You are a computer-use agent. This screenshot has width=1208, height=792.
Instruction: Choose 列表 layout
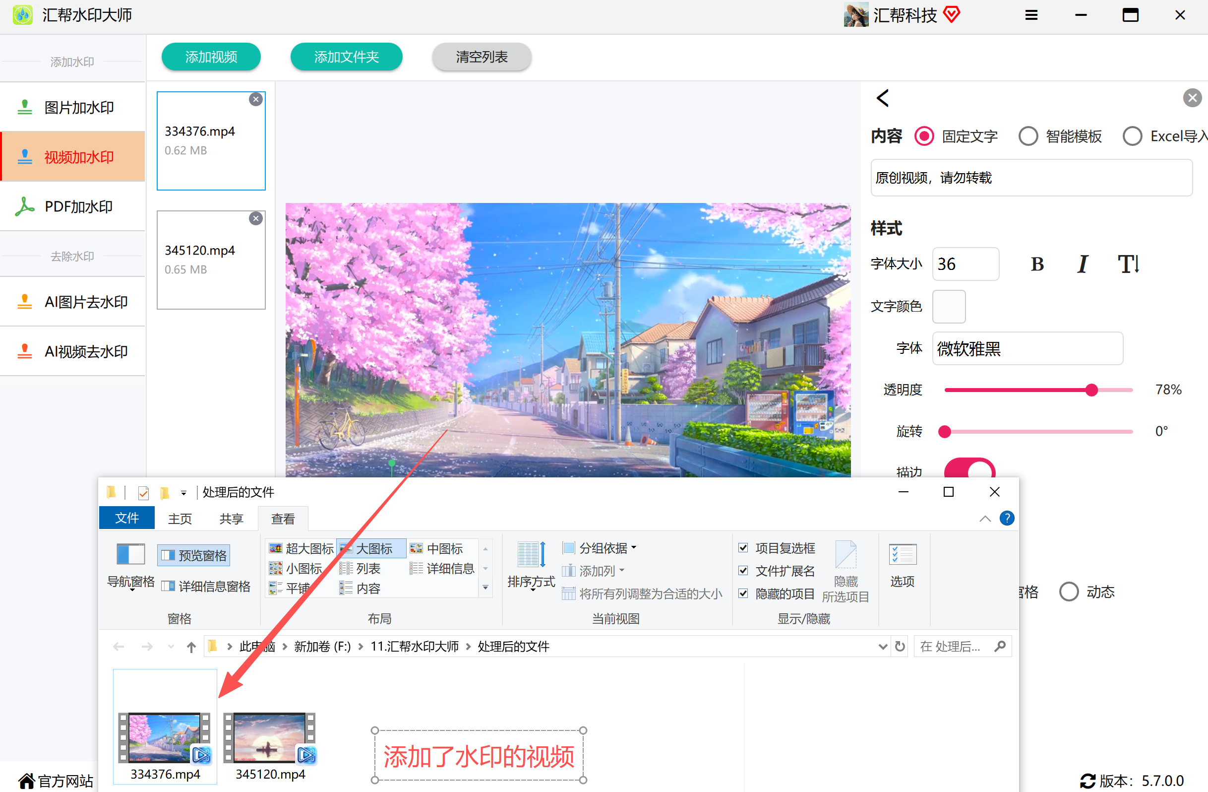click(360, 569)
